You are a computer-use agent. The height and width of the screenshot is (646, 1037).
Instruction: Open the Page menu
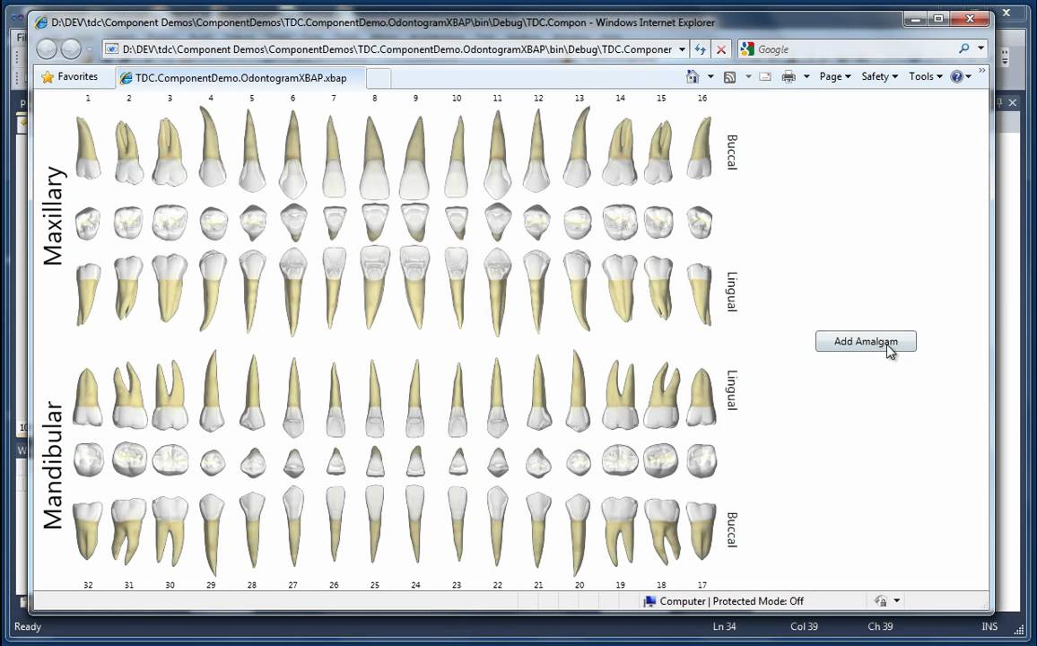click(x=834, y=76)
